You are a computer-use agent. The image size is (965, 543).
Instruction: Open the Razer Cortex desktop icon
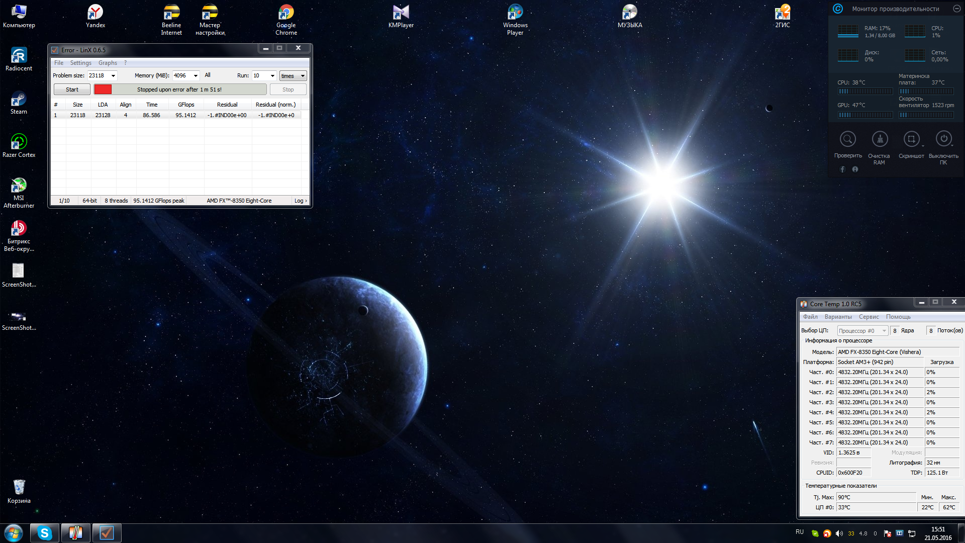tap(19, 142)
